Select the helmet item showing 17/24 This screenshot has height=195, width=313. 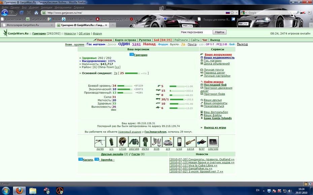(123, 142)
